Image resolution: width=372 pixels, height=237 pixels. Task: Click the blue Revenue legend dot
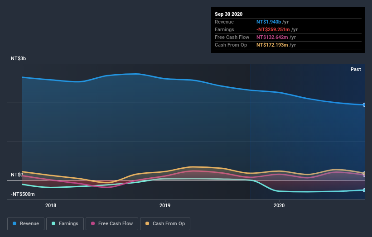tap(14, 223)
